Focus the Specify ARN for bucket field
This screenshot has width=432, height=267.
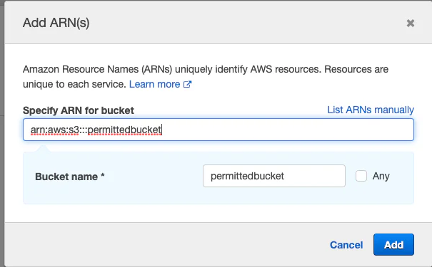[218, 130]
